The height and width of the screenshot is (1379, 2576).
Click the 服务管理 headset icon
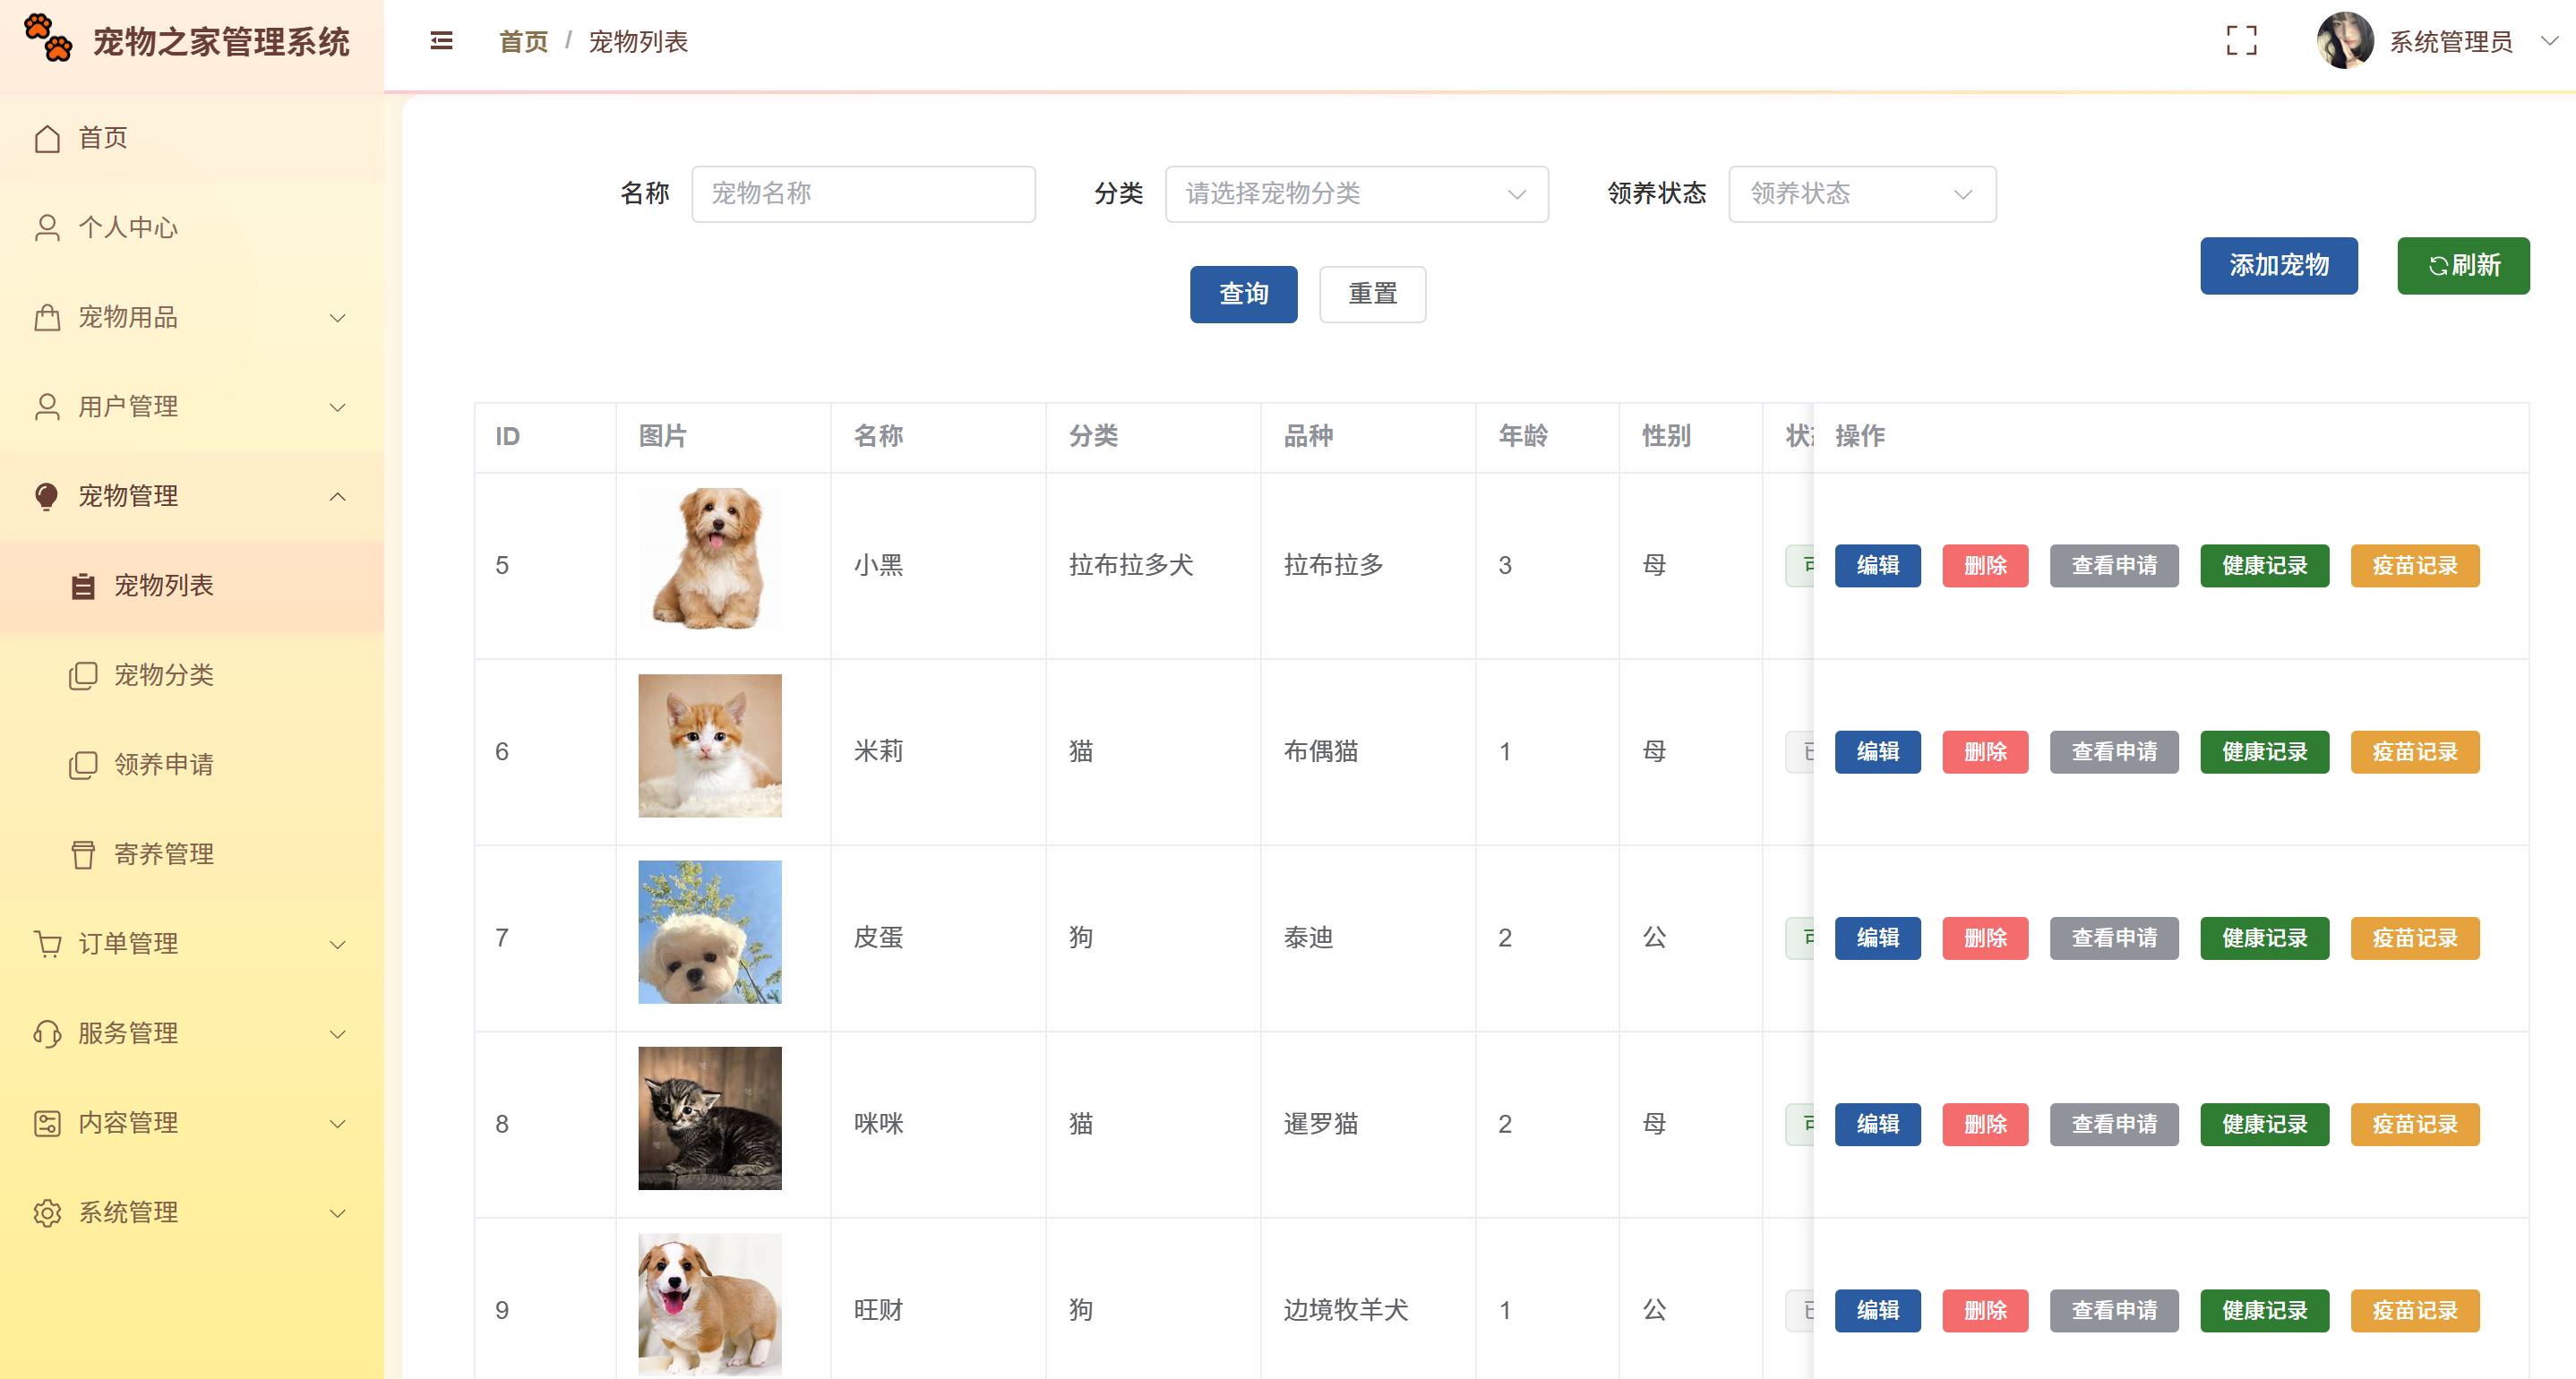(x=47, y=1033)
